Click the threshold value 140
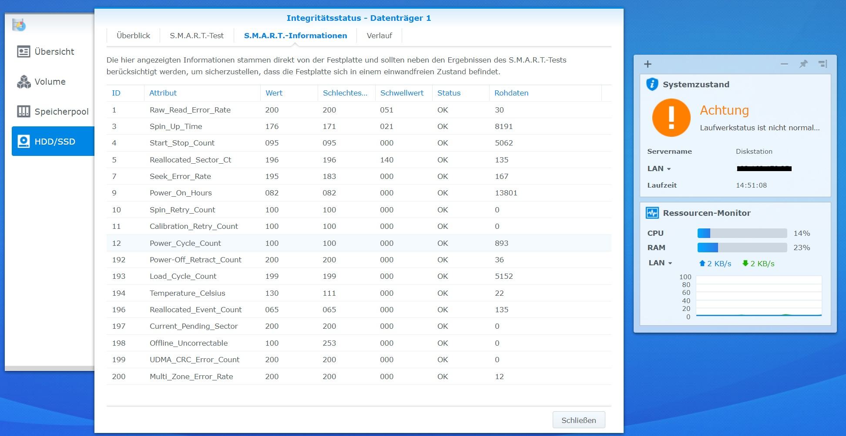 pos(387,160)
